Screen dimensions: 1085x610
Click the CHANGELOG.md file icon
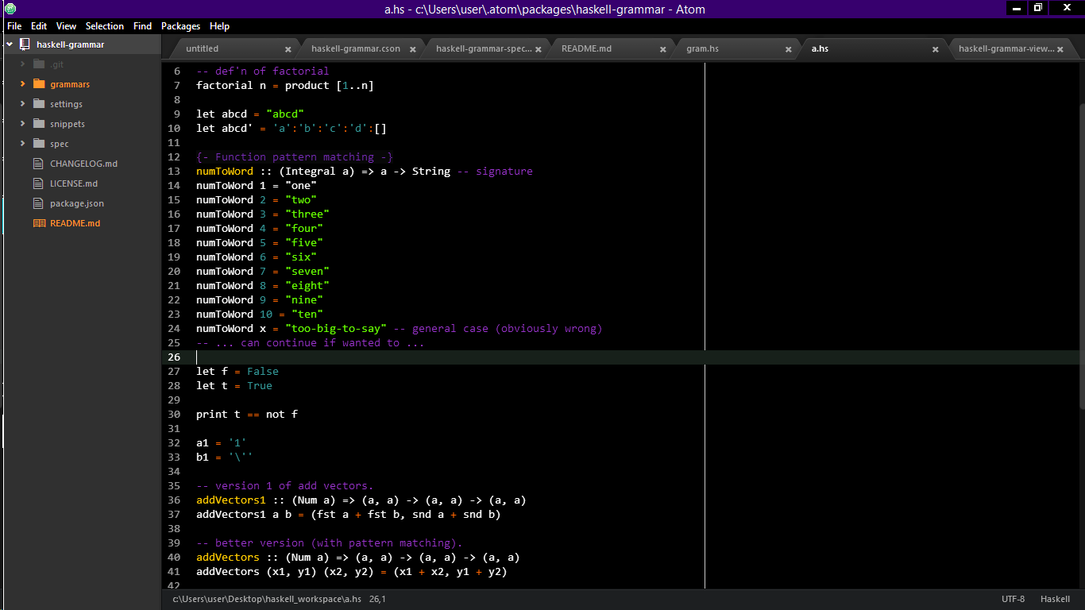tap(39, 164)
